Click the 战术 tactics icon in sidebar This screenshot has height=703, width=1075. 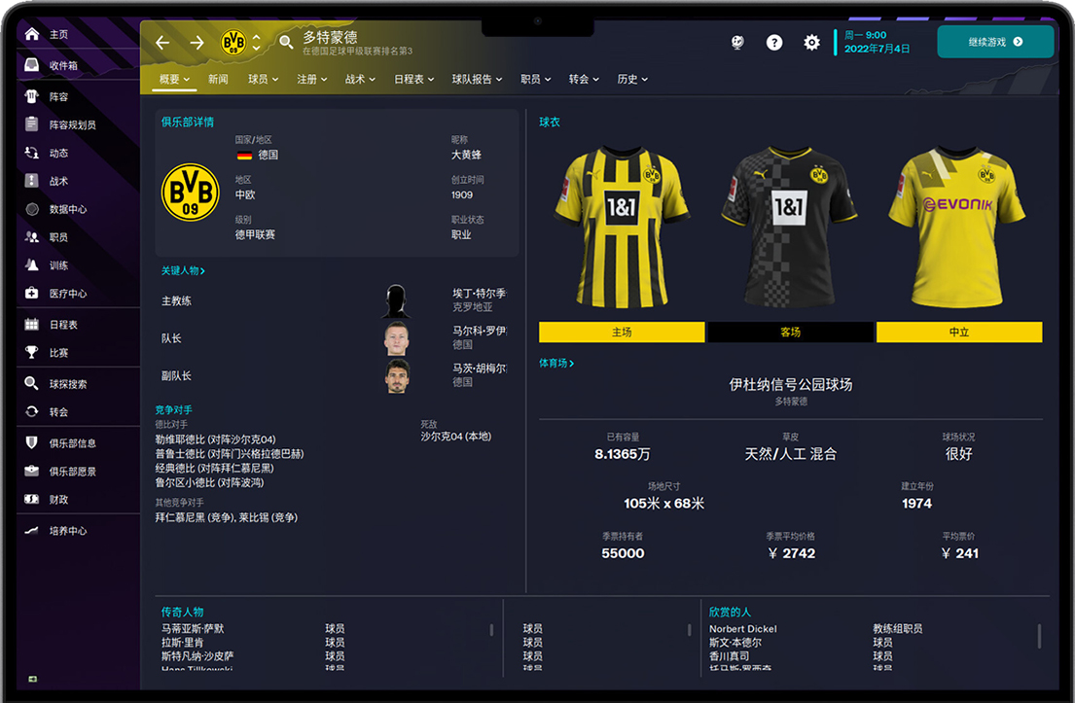click(31, 181)
